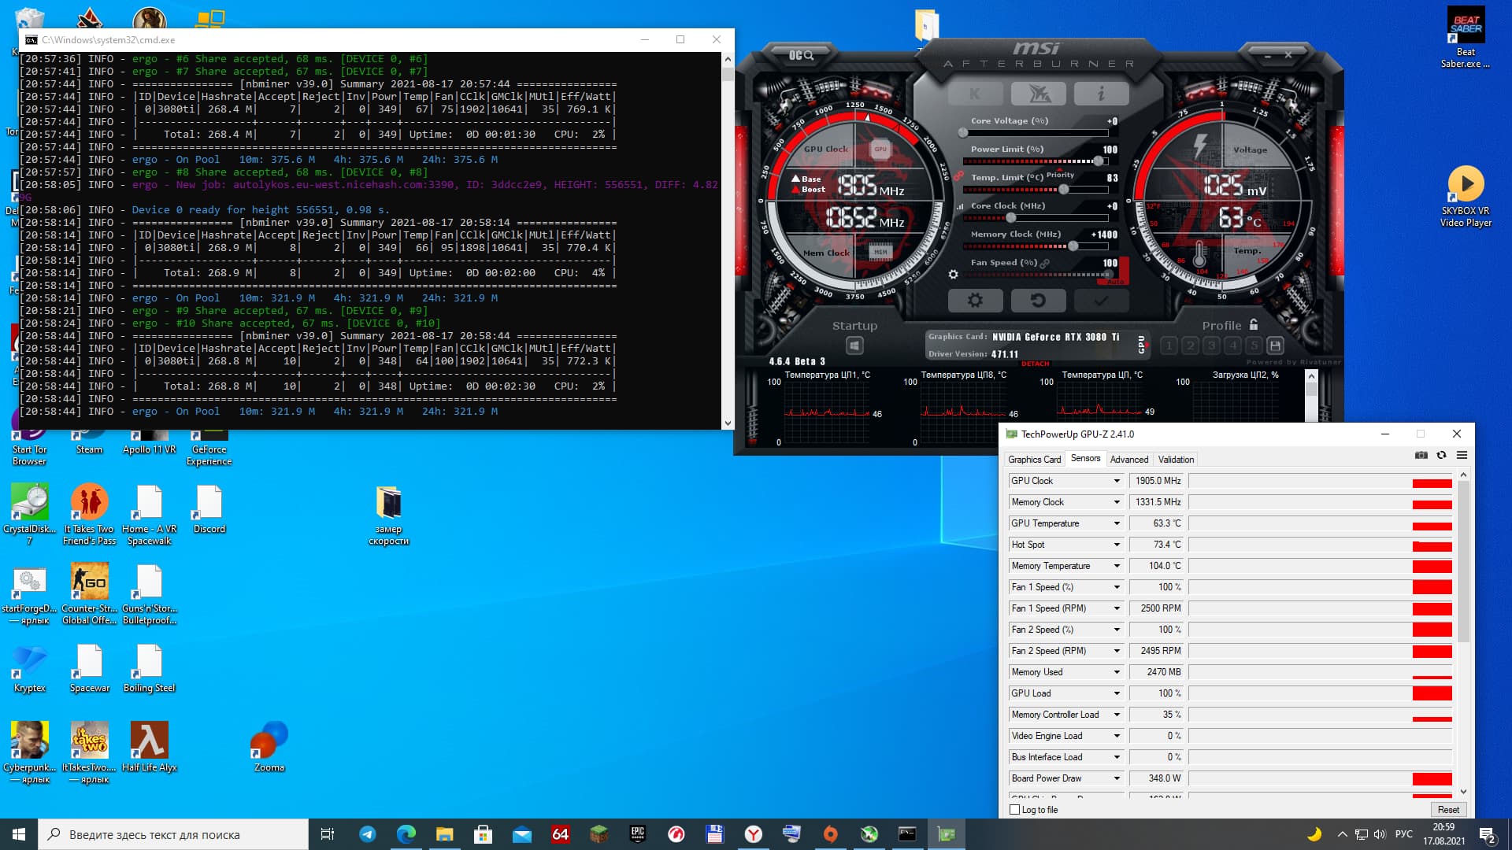1512x850 pixels.
Task: Click the Windows search box in taskbar
Action: click(x=173, y=834)
